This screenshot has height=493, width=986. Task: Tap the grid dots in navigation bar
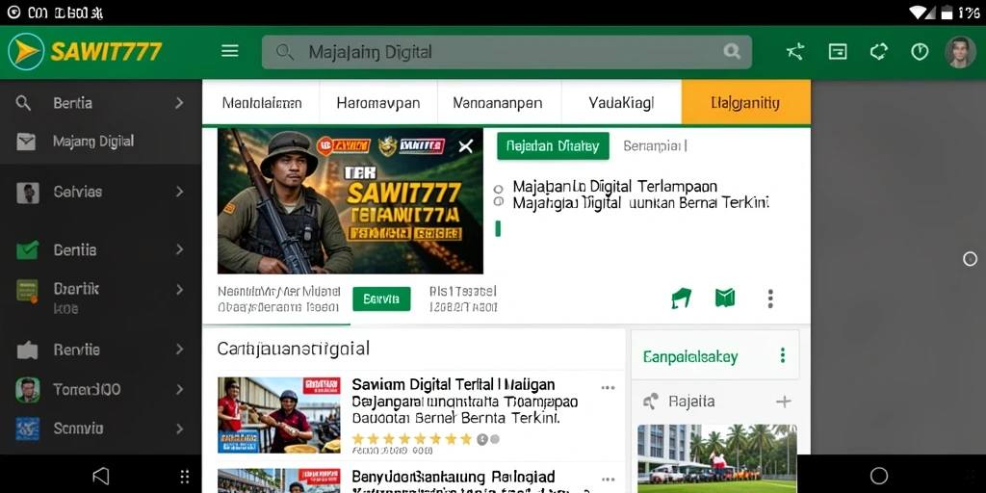click(x=185, y=476)
